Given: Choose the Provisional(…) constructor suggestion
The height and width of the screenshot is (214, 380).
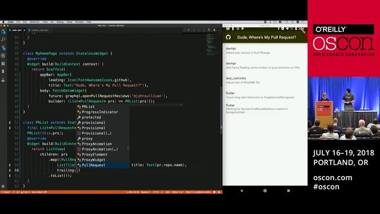Looking at the screenshot, I should coord(103,133).
